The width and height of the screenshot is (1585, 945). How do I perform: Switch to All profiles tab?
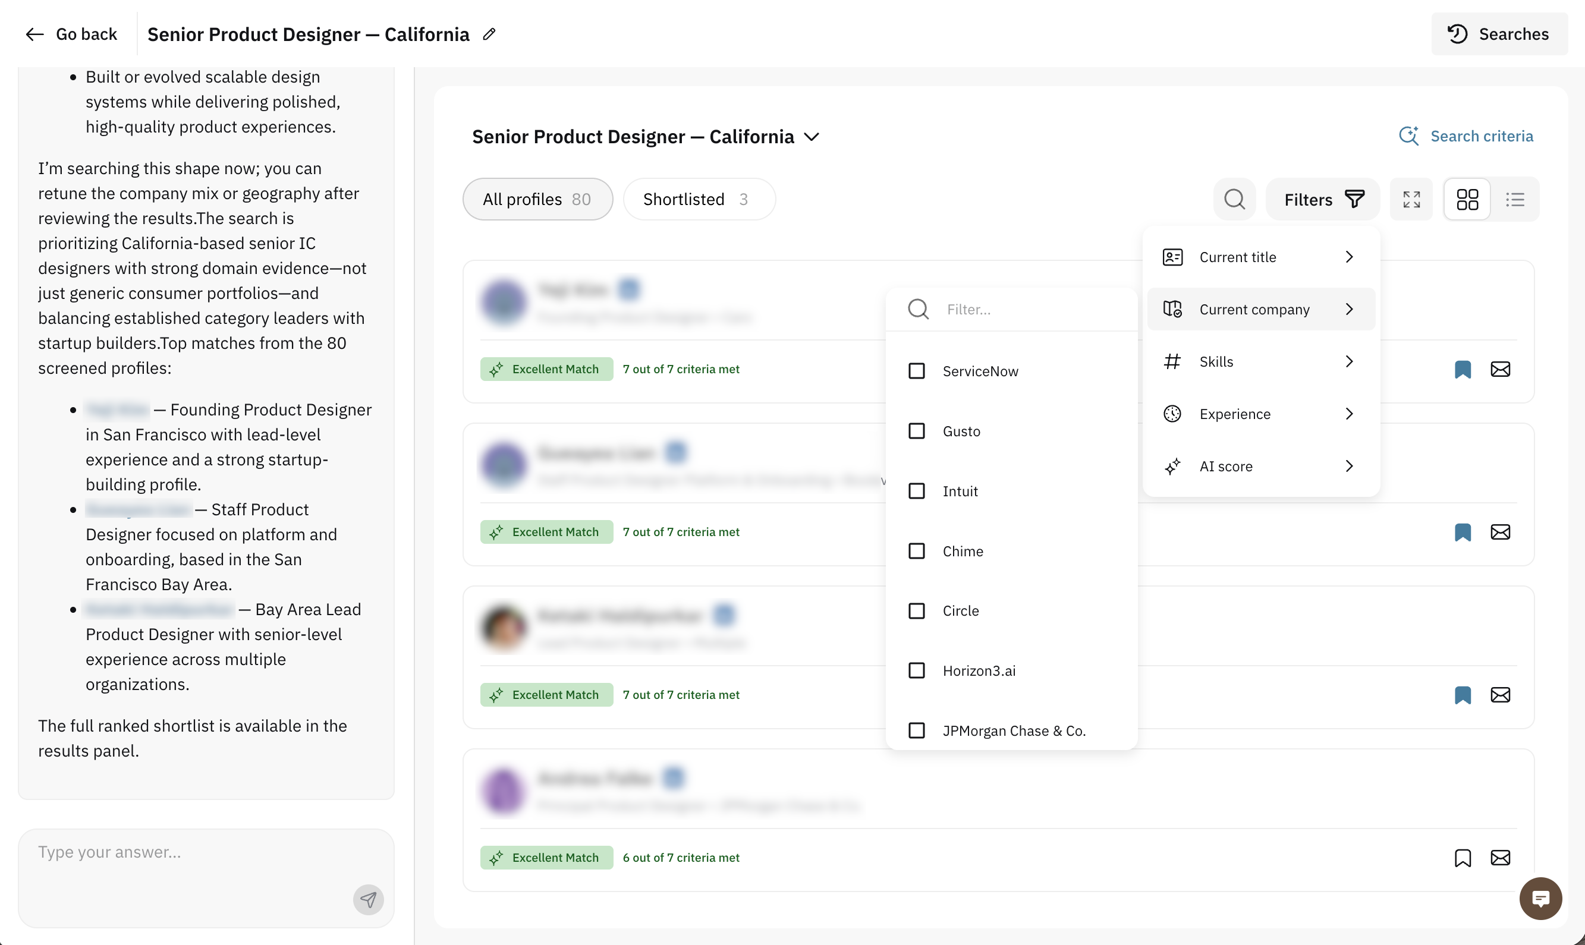coord(537,199)
